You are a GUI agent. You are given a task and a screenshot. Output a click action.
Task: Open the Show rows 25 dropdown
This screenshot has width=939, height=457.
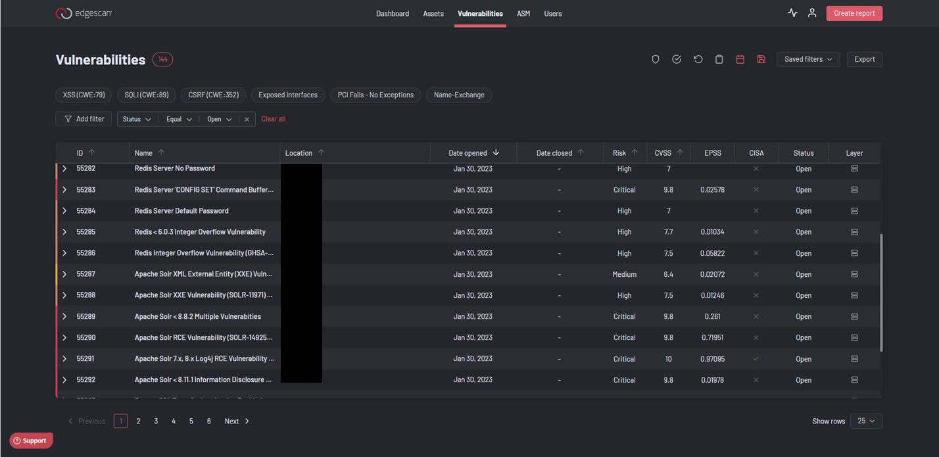[866, 421]
